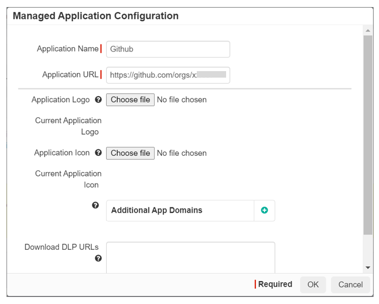Click 'No file chosen' beside Application Icon

[x=182, y=153]
